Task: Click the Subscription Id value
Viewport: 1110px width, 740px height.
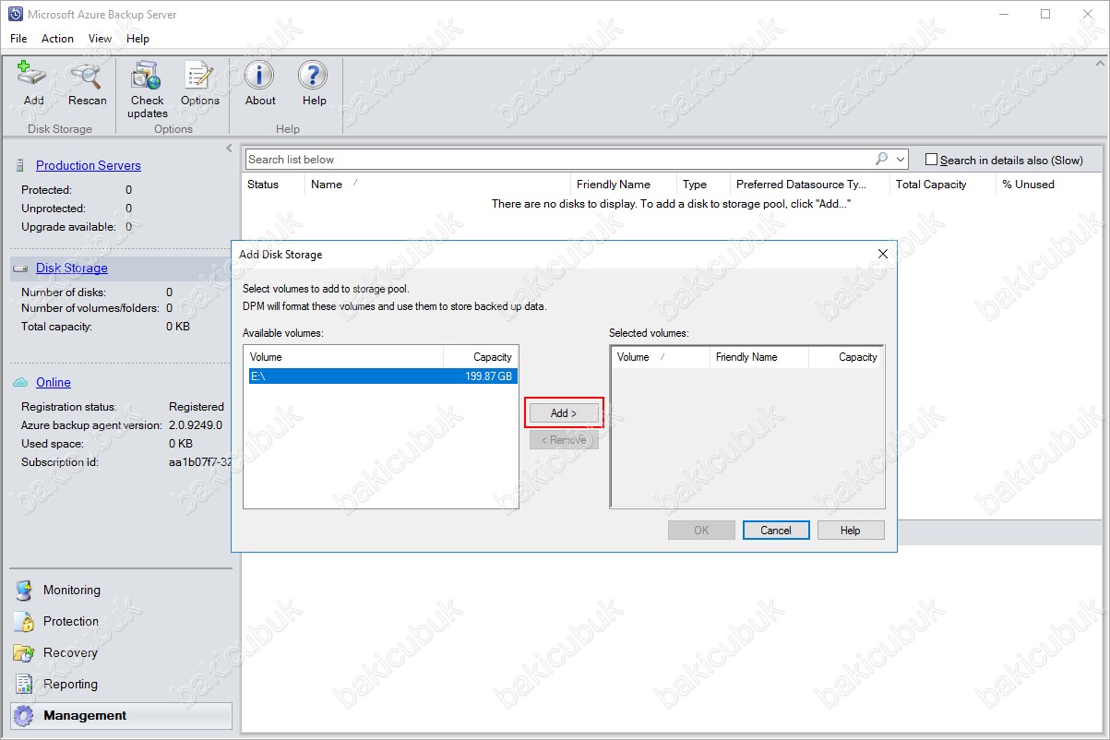Action: pyautogui.click(x=200, y=462)
